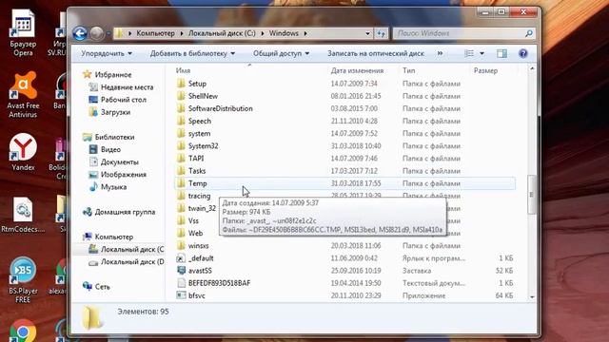
Task: Click the Vss folder name
Action: [193, 220]
